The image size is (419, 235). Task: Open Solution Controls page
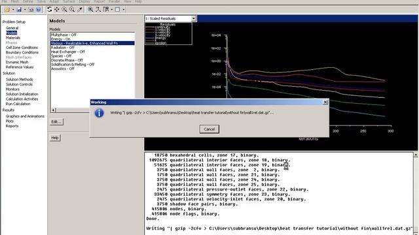click(x=19, y=84)
